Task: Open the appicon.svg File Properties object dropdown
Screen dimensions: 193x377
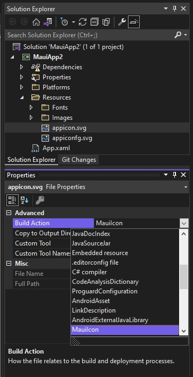Action: click(x=186, y=187)
